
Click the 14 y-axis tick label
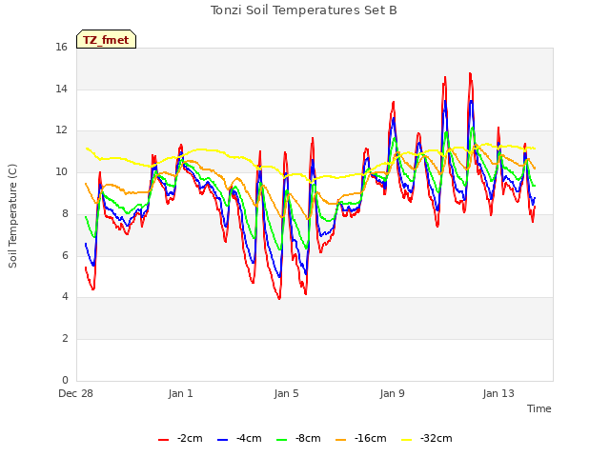(61, 89)
